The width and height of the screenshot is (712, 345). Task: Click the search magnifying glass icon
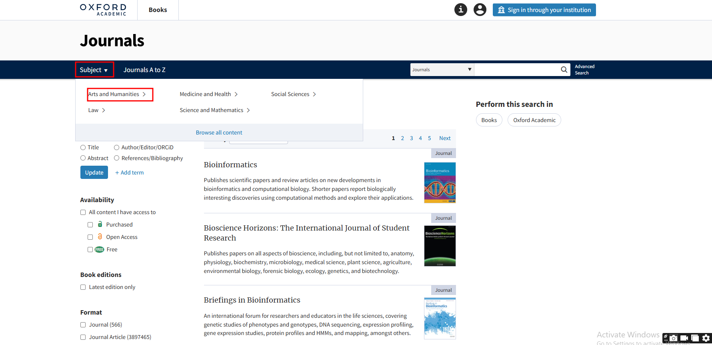point(564,70)
